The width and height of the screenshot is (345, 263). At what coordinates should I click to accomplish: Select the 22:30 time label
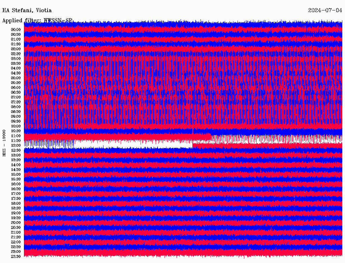coord(16,247)
